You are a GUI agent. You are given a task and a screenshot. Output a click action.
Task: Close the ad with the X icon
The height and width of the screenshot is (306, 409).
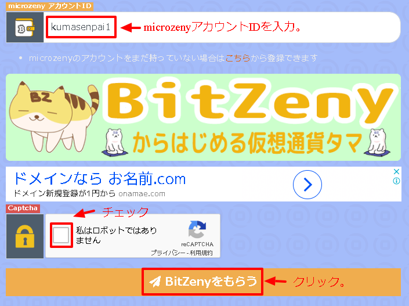(x=396, y=171)
